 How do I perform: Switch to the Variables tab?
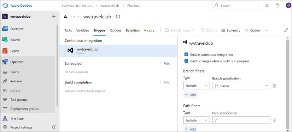tap(83, 30)
